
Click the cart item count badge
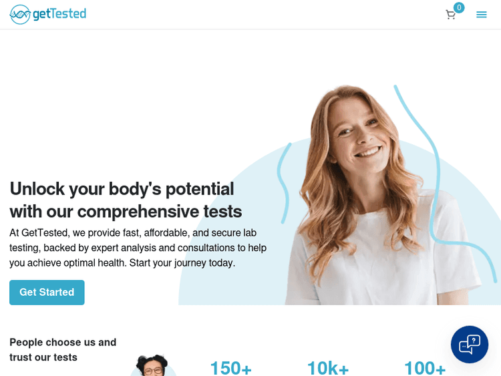(459, 7)
